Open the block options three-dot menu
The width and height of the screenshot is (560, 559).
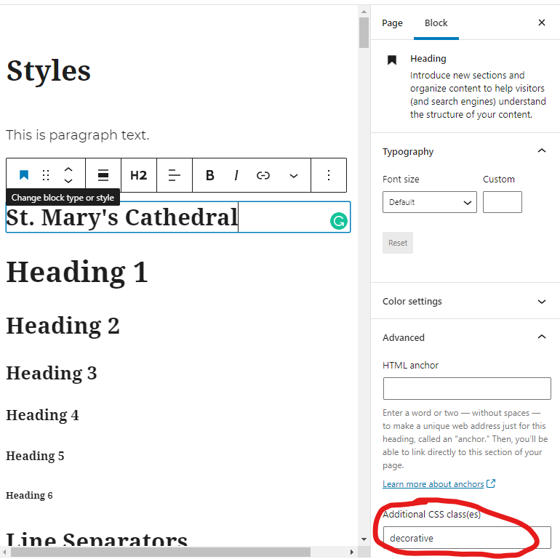[329, 175]
